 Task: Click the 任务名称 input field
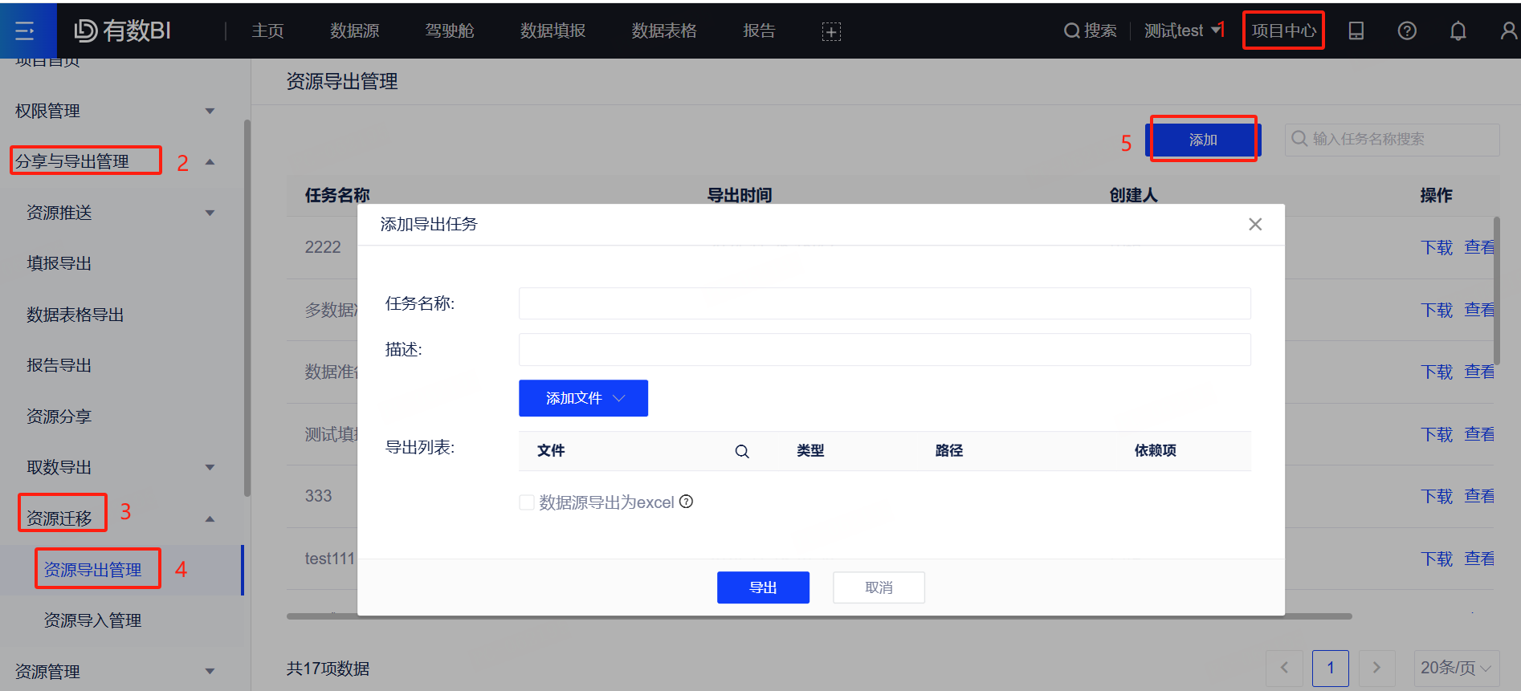coord(884,303)
